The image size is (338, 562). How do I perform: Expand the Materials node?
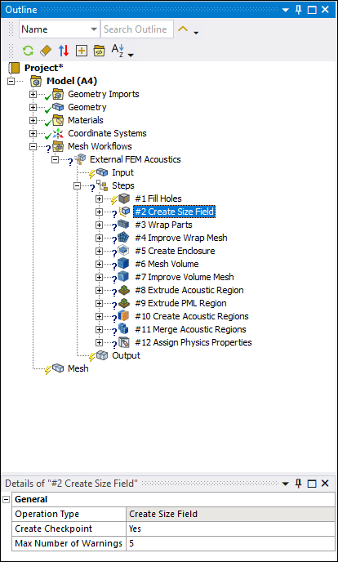[x=33, y=120]
